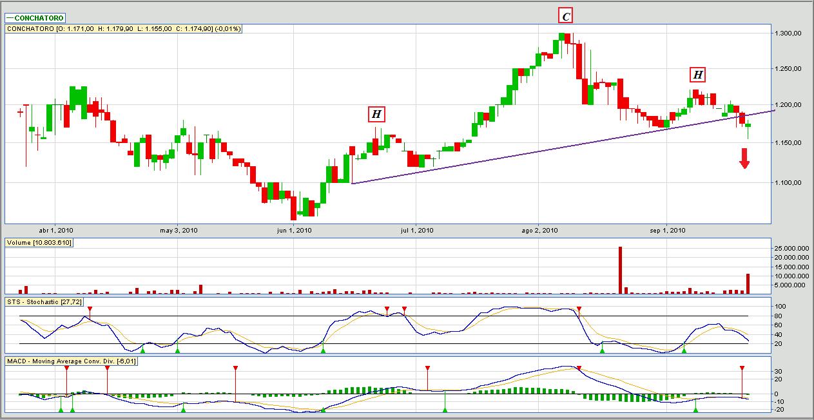Image resolution: width=814 pixels, height=420 pixels.
Task: Click the -10 label on MACD axis
Action: (x=780, y=401)
